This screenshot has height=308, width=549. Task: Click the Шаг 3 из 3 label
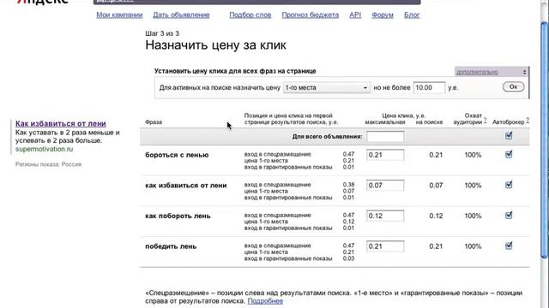click(162, 33)
